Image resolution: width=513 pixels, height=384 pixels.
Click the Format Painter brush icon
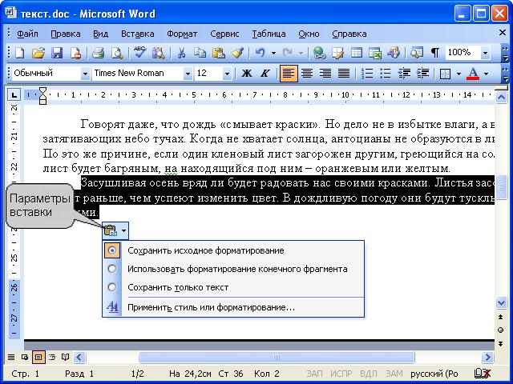(x=237, y=53)
